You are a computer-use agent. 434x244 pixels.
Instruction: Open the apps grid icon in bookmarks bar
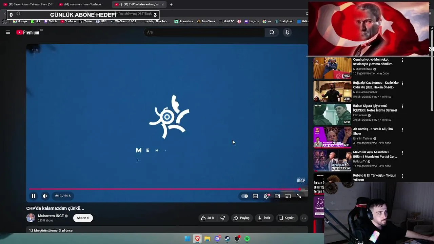pyautogui.click(x=4, y=21)
